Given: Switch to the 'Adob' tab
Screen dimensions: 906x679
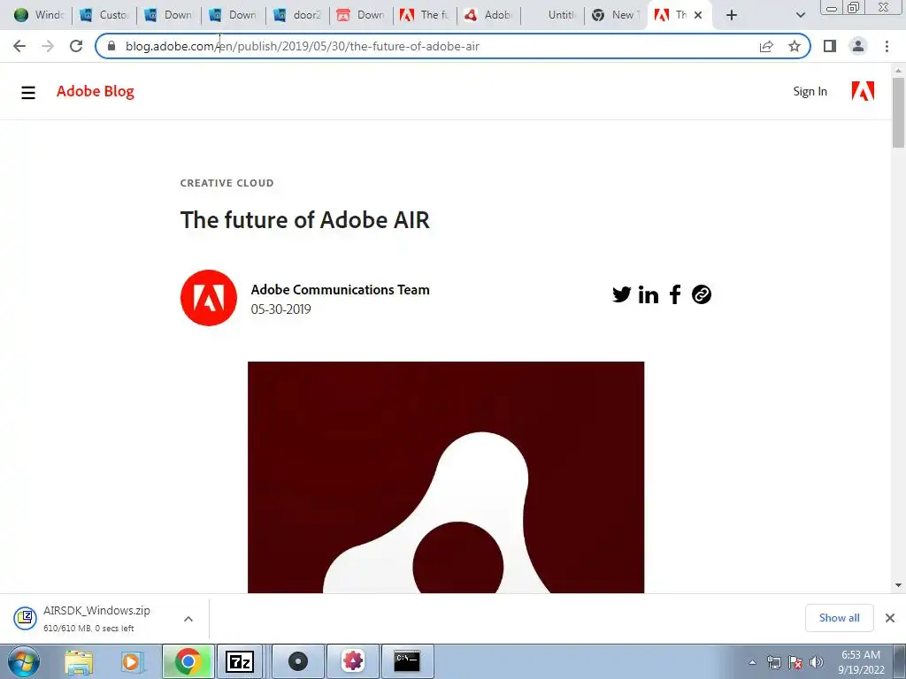Looking at the screenshot, I should click(x=488, y=16).
